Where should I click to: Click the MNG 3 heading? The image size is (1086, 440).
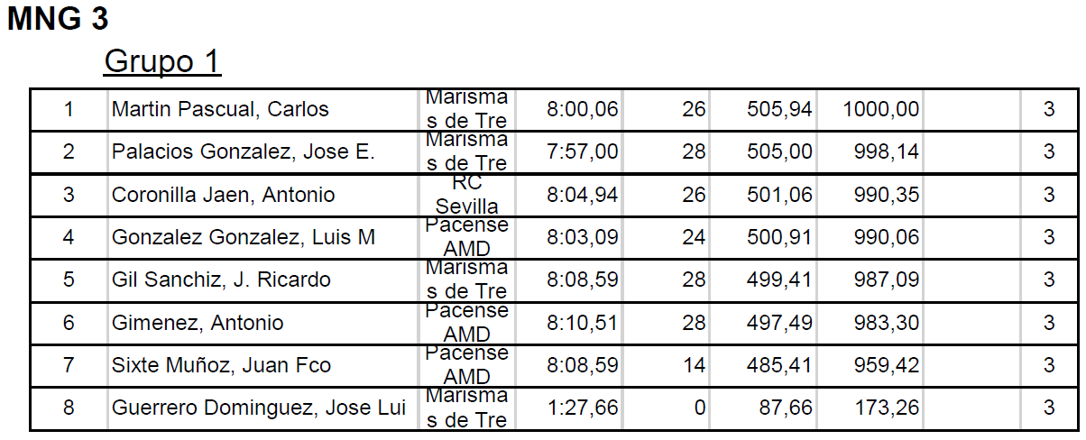point(58,21)
